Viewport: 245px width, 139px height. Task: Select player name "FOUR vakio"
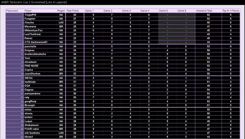click(x=32, y=129)
